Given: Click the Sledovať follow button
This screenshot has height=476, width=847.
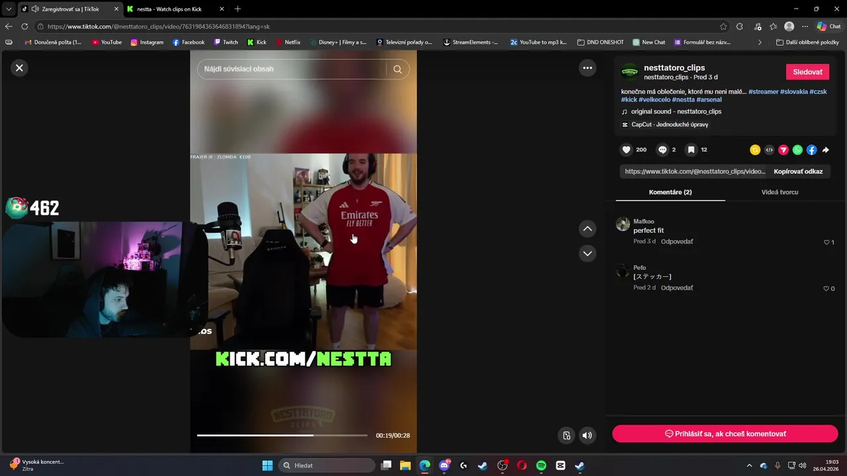Looking at the screenshot, I should click(807, 72).
